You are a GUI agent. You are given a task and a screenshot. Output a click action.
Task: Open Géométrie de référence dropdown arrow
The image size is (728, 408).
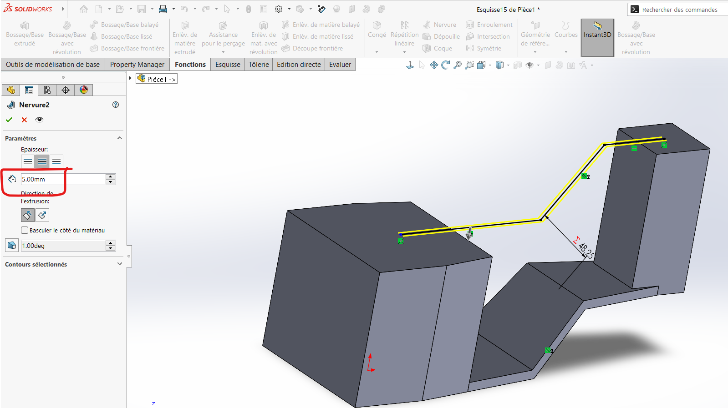535,52
